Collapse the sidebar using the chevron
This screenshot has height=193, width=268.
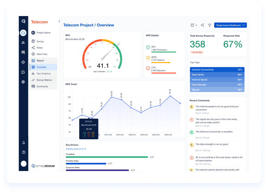click(x=59, y=21)
